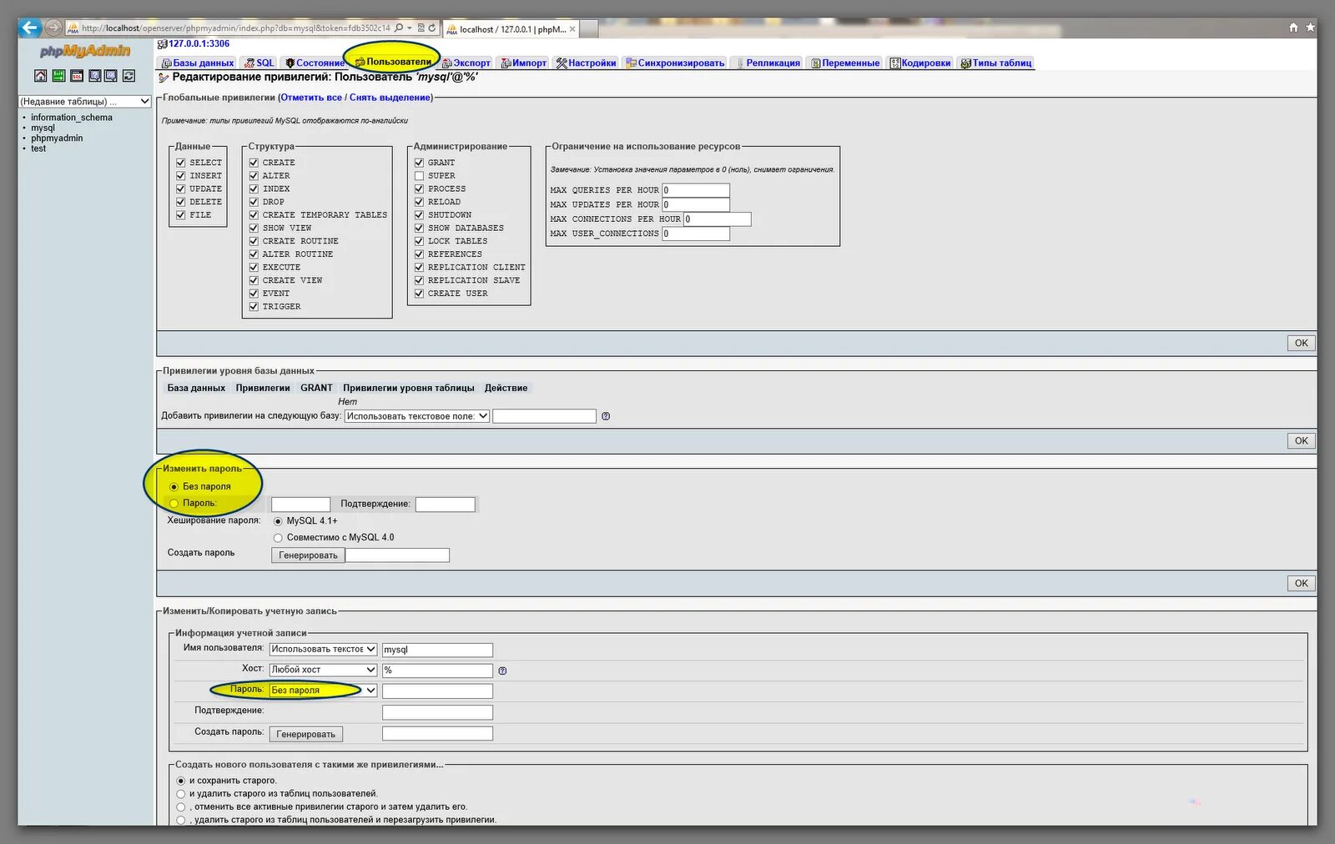Image resolution: width=1335 pixels, height=844 pixels.
Task: Switch to the 'Пользователи' tab
Action: (x=393, y=62)
